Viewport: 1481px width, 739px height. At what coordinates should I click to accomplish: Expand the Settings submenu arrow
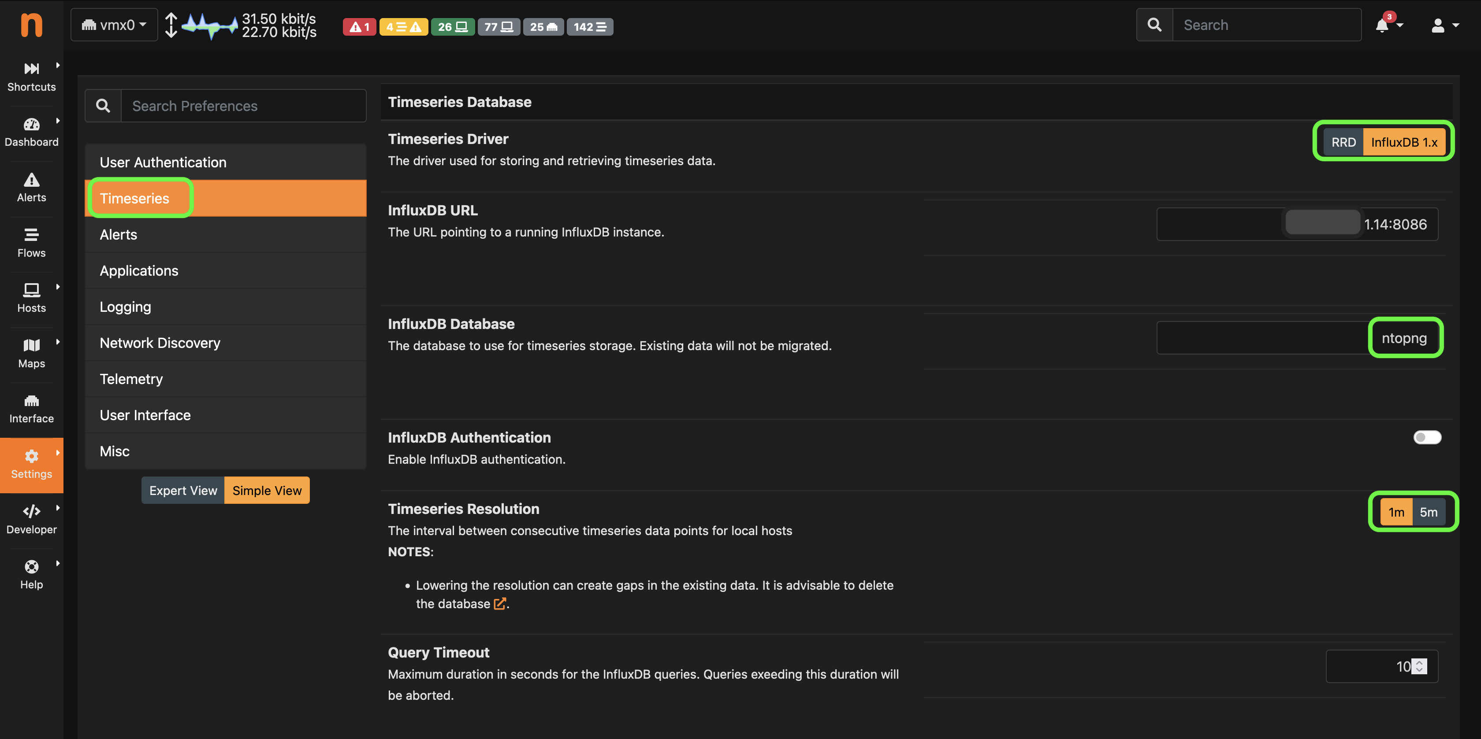click(58, 453)
